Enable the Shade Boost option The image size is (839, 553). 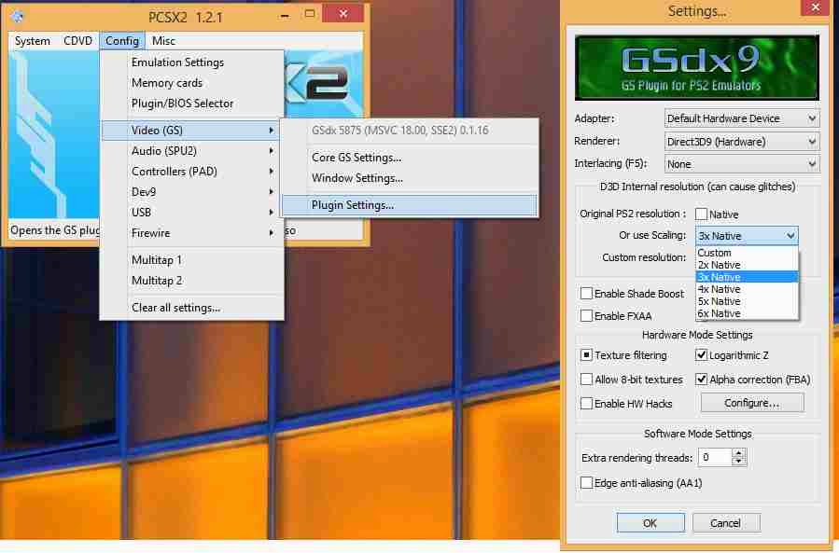pos(587,293)
